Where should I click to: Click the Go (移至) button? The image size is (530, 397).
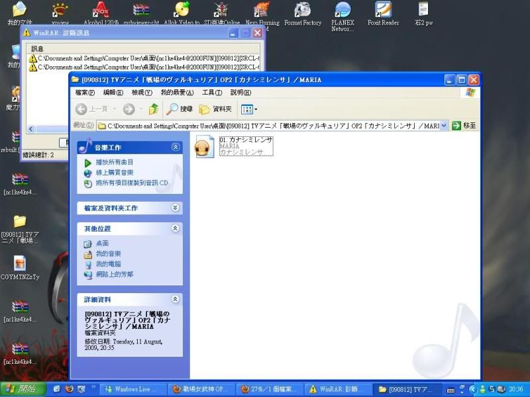(464, 126)
